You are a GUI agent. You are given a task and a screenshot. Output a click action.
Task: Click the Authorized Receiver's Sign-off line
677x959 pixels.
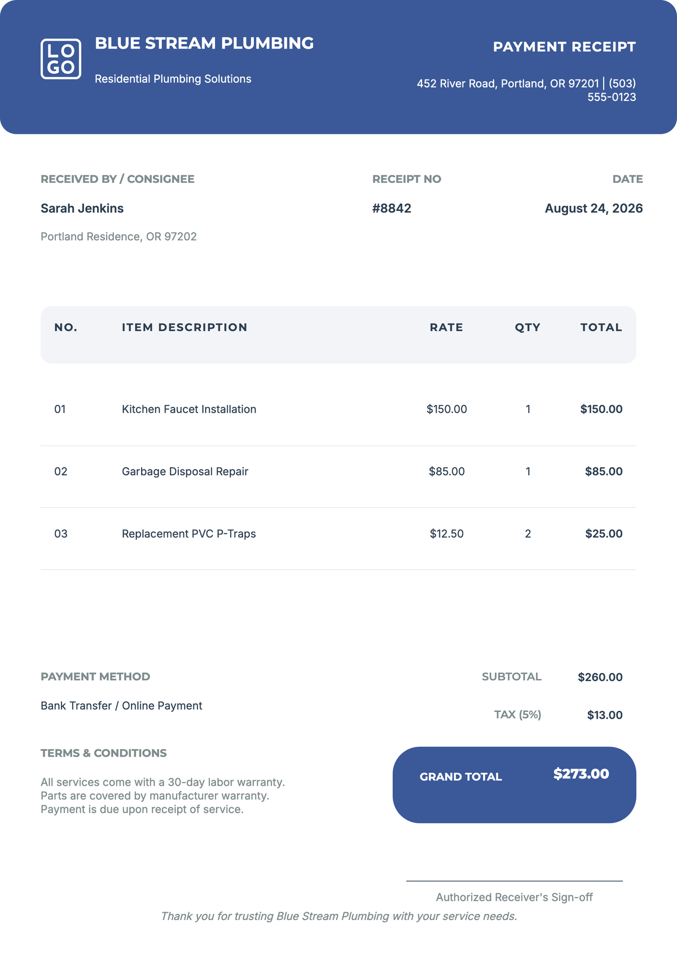515,881
